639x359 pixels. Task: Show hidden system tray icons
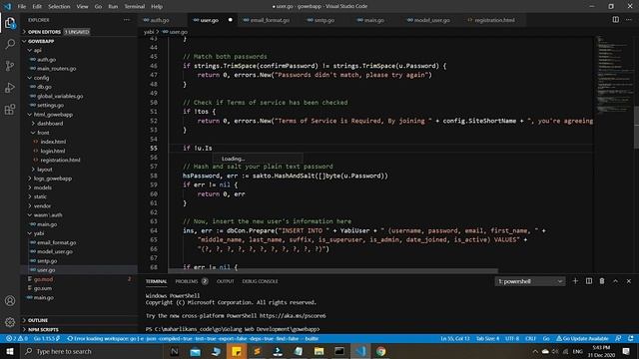click(x=535, y=351)
